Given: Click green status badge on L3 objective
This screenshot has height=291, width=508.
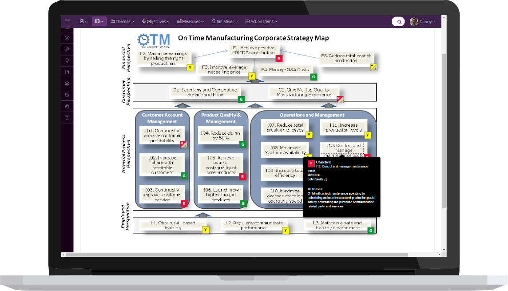Looking at the screenshot, I should (x=371, y=231).
